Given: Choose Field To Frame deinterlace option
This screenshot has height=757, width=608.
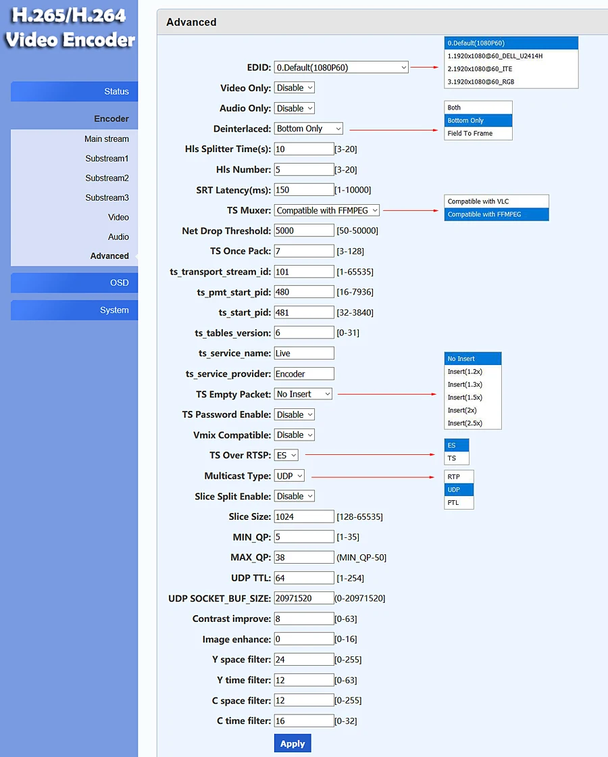Looking at the screenshot, I should [x=478, y=133].
